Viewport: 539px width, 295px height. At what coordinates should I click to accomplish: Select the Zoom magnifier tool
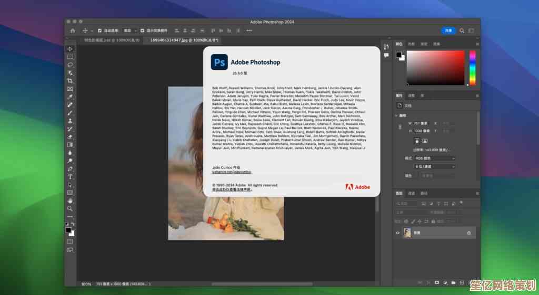pos(70,208)
